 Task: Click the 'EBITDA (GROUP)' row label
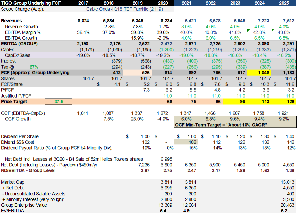(x=19, y=44)
